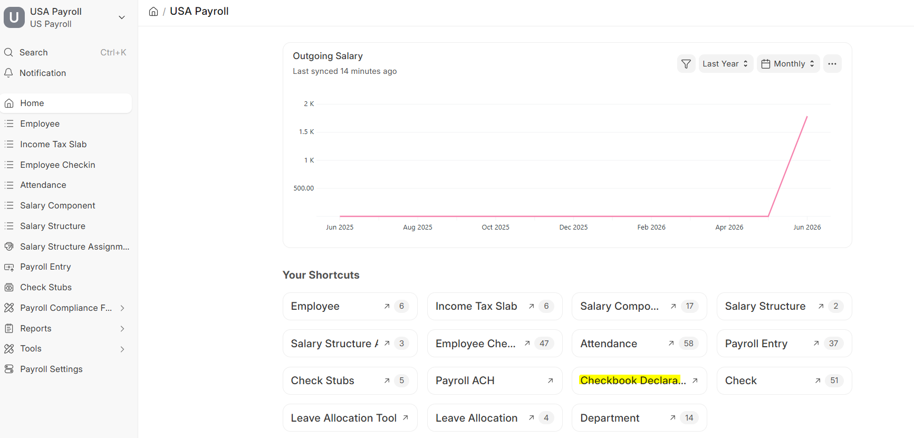The image size is (914, 438).
Task: Click the Payroll Entry sidebar icon
Action: (9, 267)
